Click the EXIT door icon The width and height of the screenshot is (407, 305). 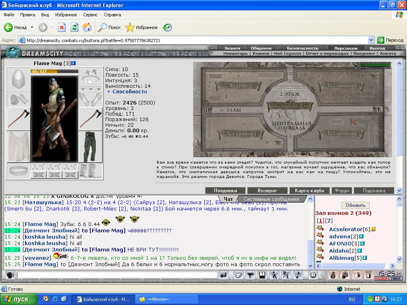point(368,275)
